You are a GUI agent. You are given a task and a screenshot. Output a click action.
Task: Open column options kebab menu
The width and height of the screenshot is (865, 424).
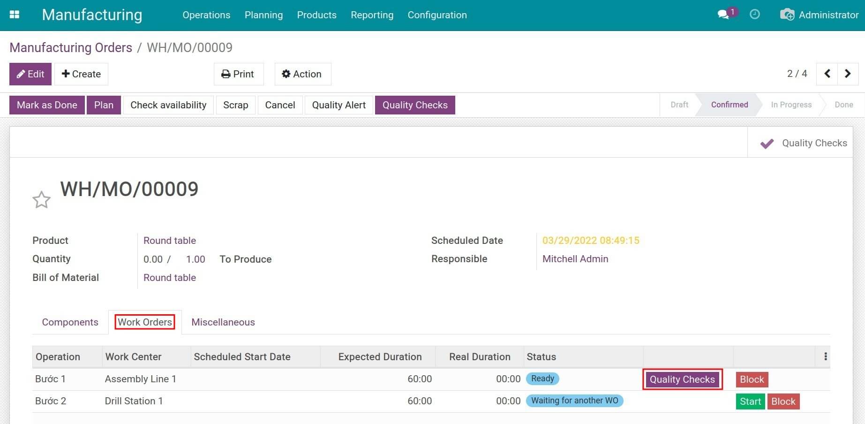coord(825,356)
